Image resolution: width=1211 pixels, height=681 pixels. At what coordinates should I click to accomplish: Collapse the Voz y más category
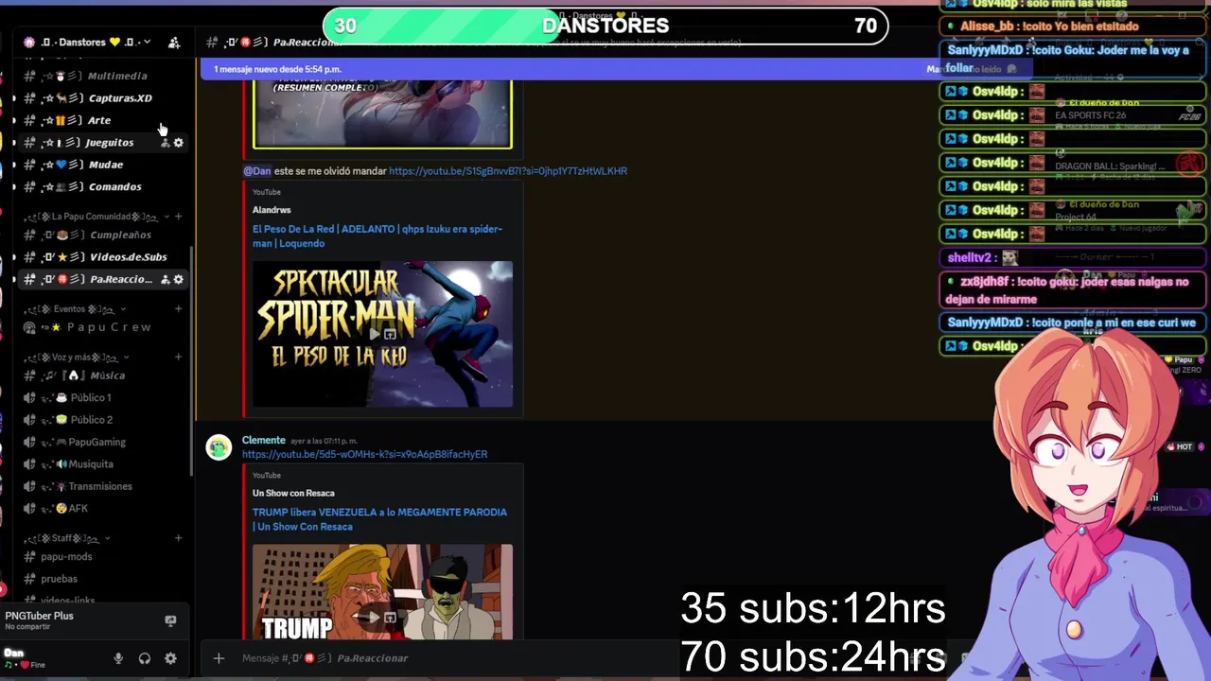[x=78, y=358]
